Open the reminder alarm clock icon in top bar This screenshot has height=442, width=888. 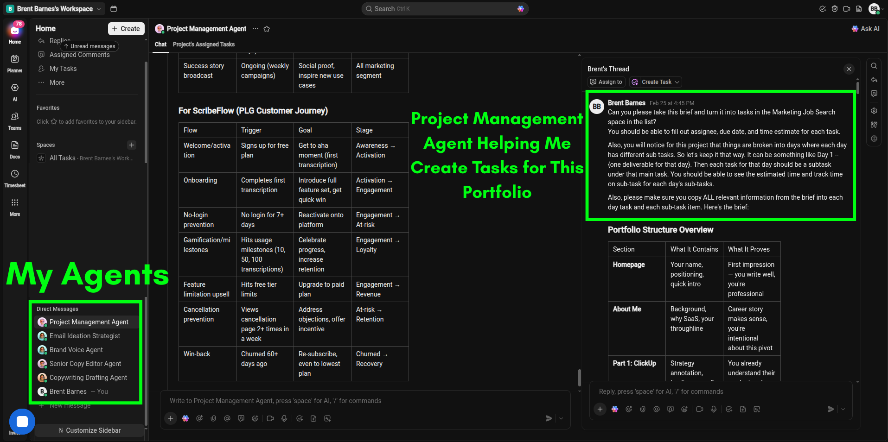[x=835, y=9]
